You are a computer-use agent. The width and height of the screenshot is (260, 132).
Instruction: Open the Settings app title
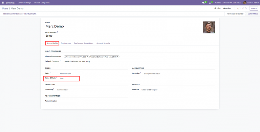point(10,3)
